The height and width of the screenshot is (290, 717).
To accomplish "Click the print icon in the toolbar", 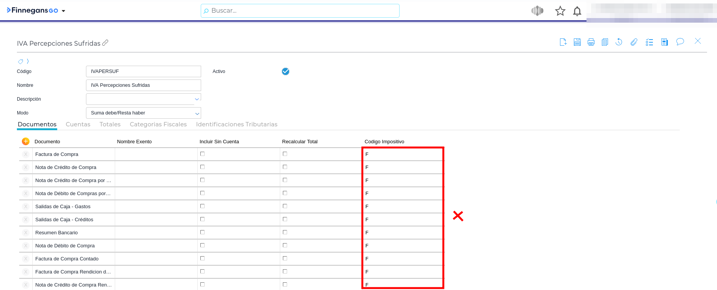I will click(591, 42).
